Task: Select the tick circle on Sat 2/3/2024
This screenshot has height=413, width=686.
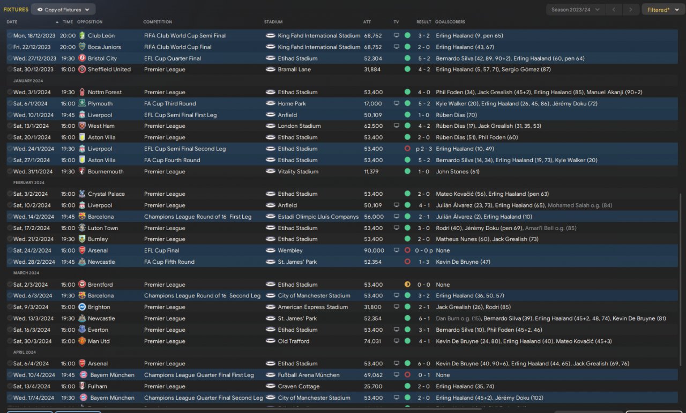Action: tap(10, 285)
